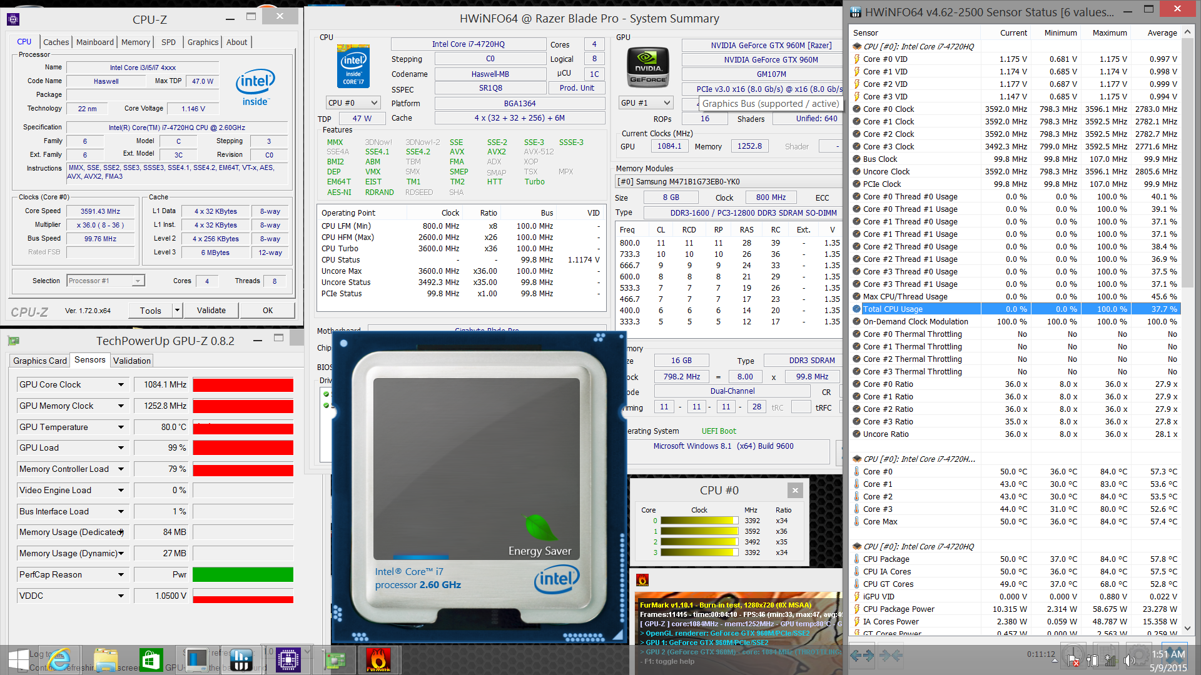Viewport: 1201px width, 675px height.
Task: Click the Sensor Status scrollbar up arrow
Action: point(1187,32)
